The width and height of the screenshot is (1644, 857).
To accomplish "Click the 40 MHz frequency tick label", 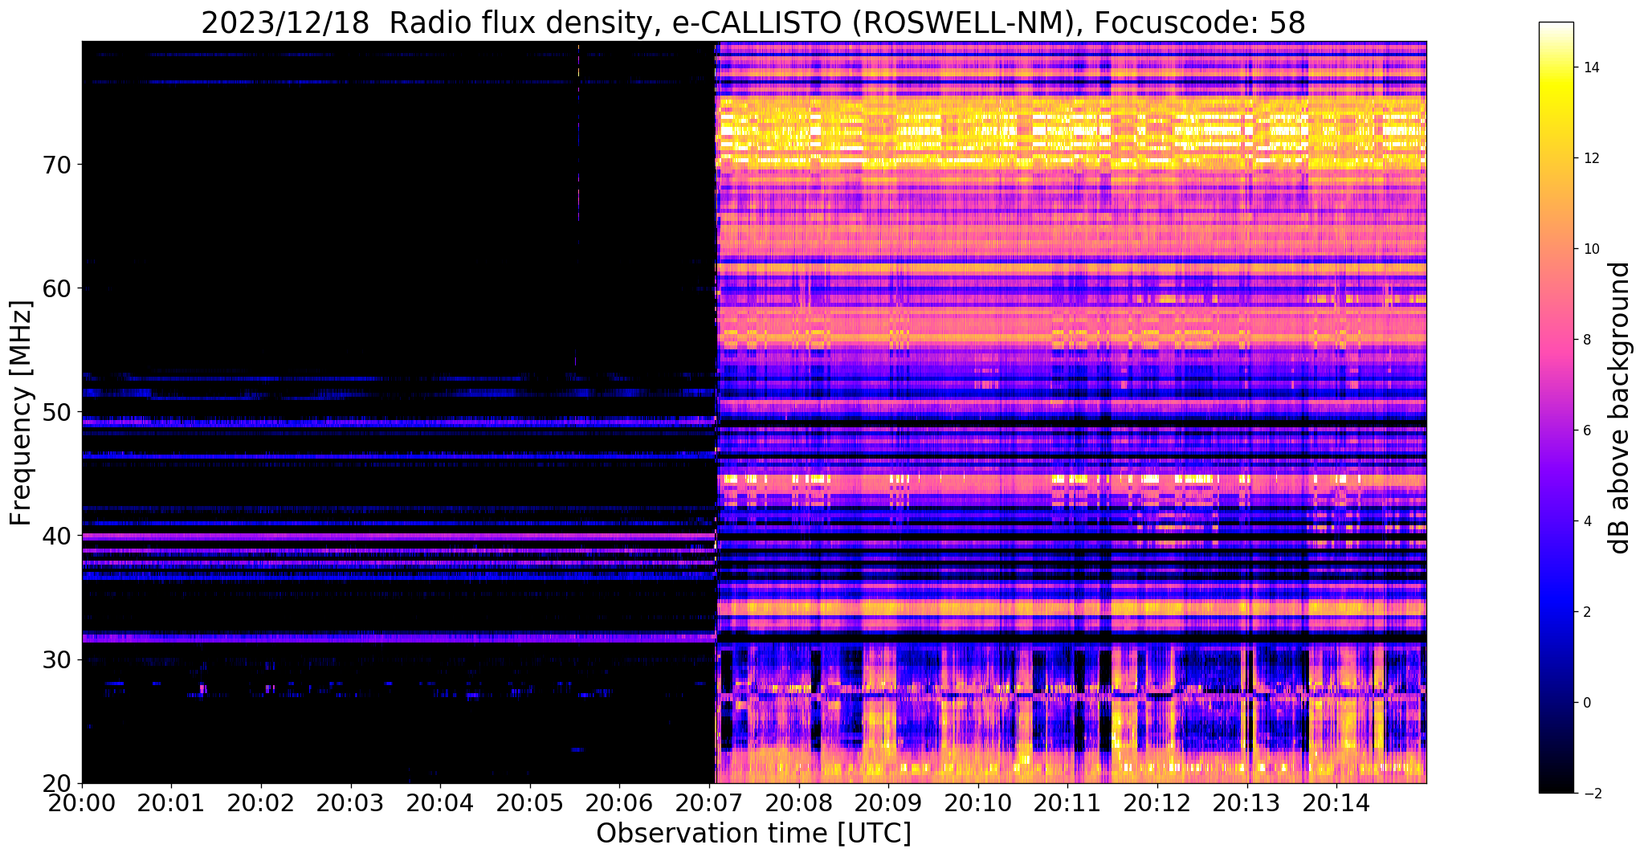I will pos(55,536).
